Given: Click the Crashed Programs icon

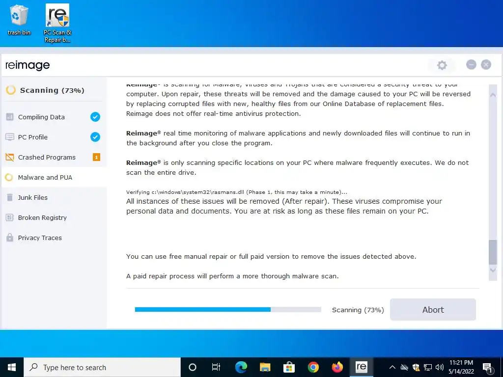Looking at the screenshot, I should (10, 158).
